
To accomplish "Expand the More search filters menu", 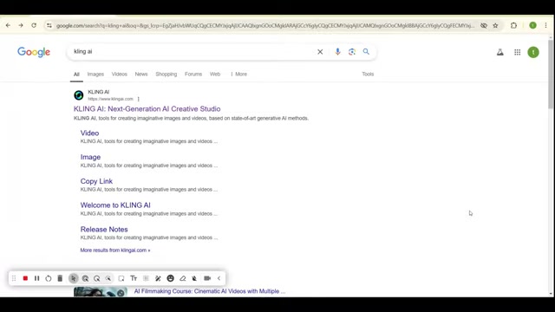I will 239,74.
